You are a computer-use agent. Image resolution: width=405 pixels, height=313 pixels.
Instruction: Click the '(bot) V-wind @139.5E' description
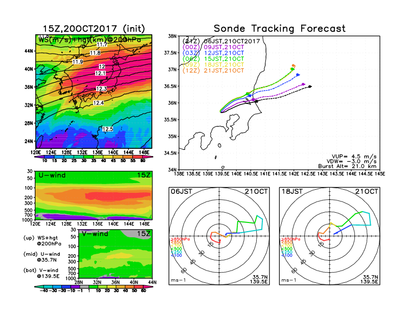[x=41, y=273]
